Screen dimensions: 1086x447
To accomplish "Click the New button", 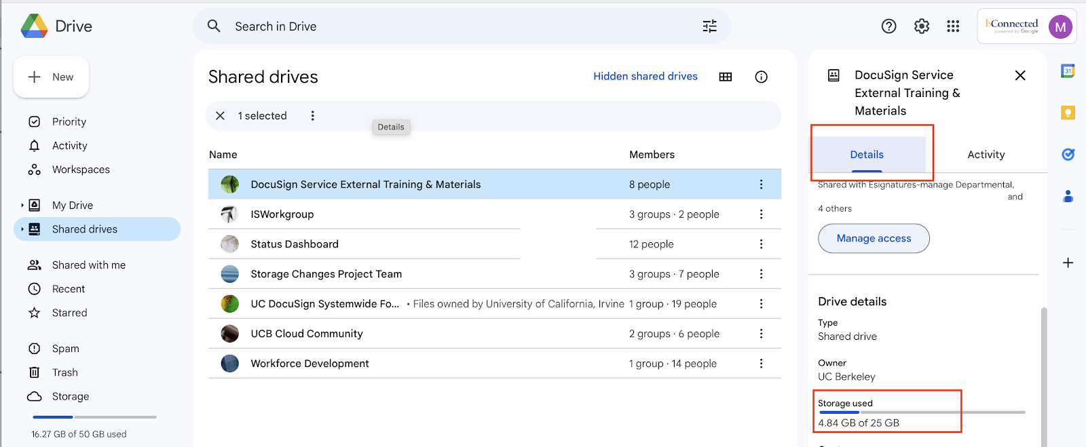I will pos(51,77).
